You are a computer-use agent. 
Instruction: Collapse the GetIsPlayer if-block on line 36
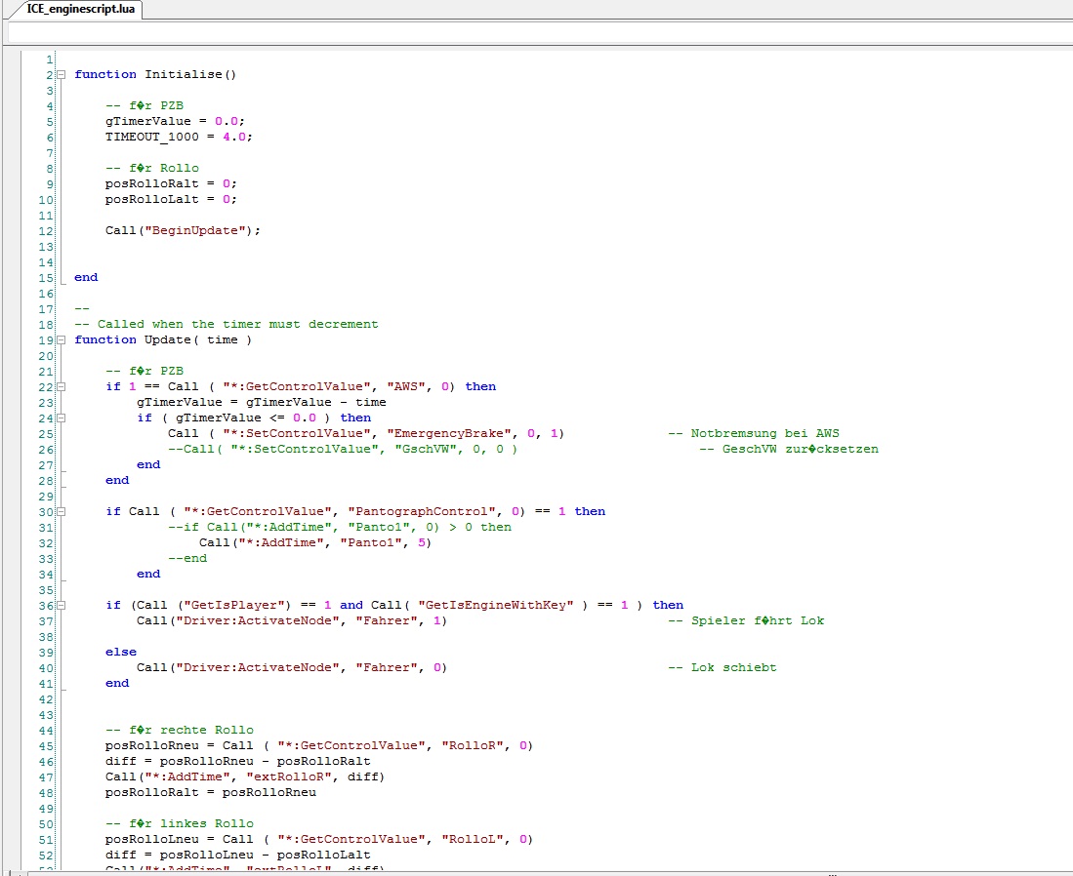click(62, 605)
